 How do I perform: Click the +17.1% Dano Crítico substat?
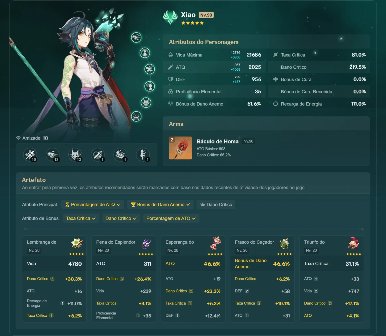tap(352, 303)
